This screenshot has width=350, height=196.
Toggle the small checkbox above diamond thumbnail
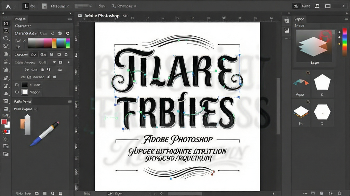(x=308, y=102)
